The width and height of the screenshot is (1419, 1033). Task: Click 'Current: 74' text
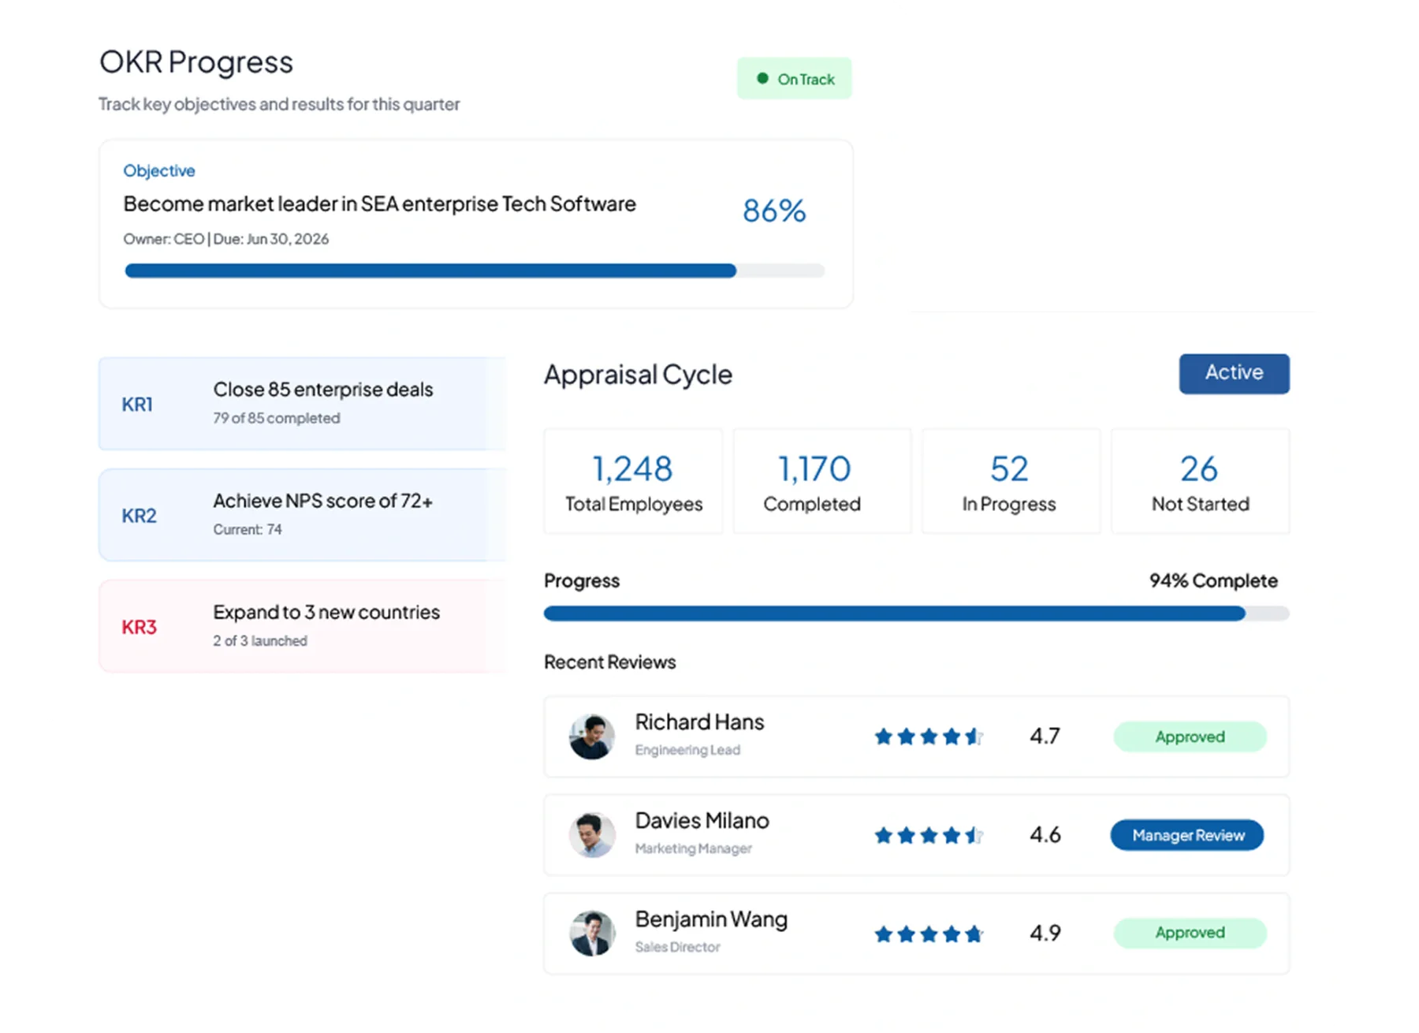(x=247, y=530)
